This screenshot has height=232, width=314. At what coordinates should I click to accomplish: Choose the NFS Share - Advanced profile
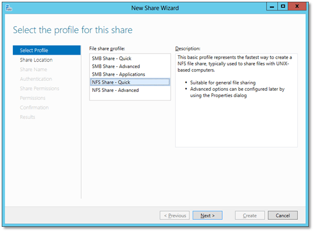tap(130, 90)
